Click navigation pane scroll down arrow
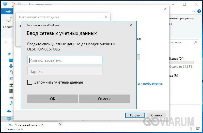203x133 pixels. click(60, 124)
